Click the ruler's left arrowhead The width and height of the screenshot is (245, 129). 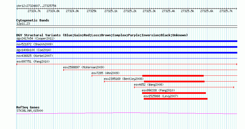click(x=17, y=9)
